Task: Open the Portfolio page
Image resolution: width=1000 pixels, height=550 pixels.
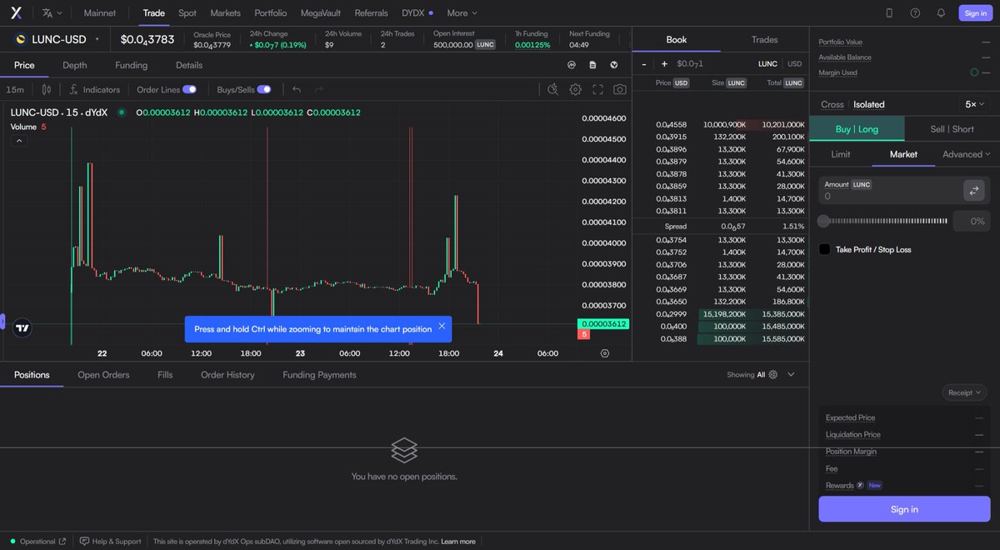Action: pos(271,13)
